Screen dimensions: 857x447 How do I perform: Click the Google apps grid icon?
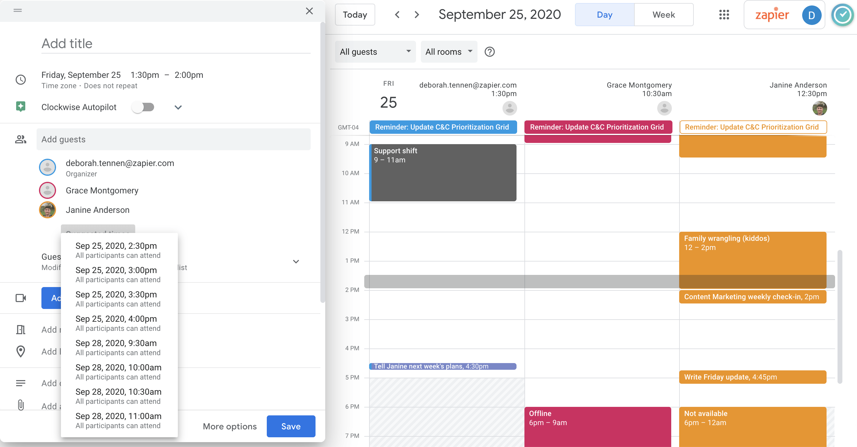[724, 15]
